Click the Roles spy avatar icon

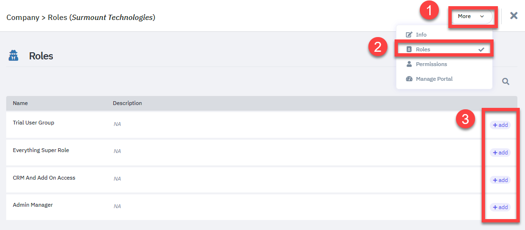pyautogui.click(x=13, y=56)
